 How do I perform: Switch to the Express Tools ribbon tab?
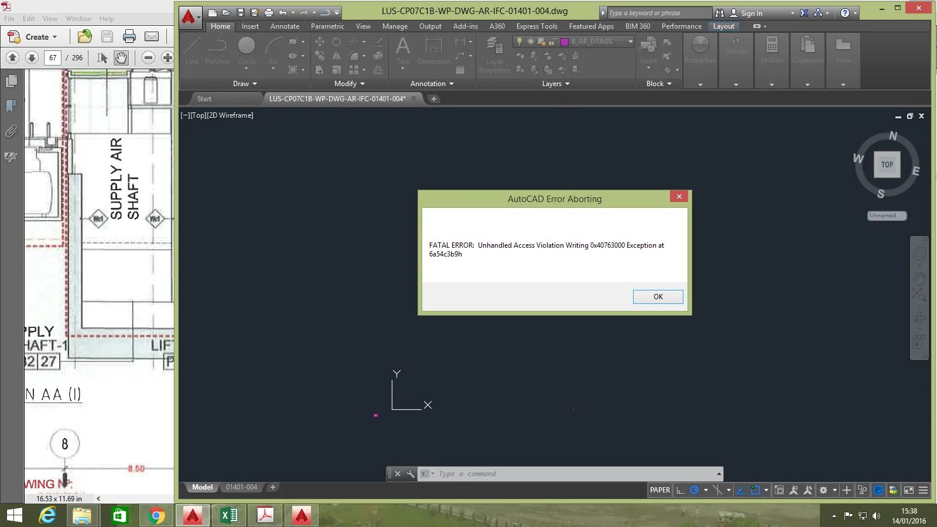click(x=536, y=26)
